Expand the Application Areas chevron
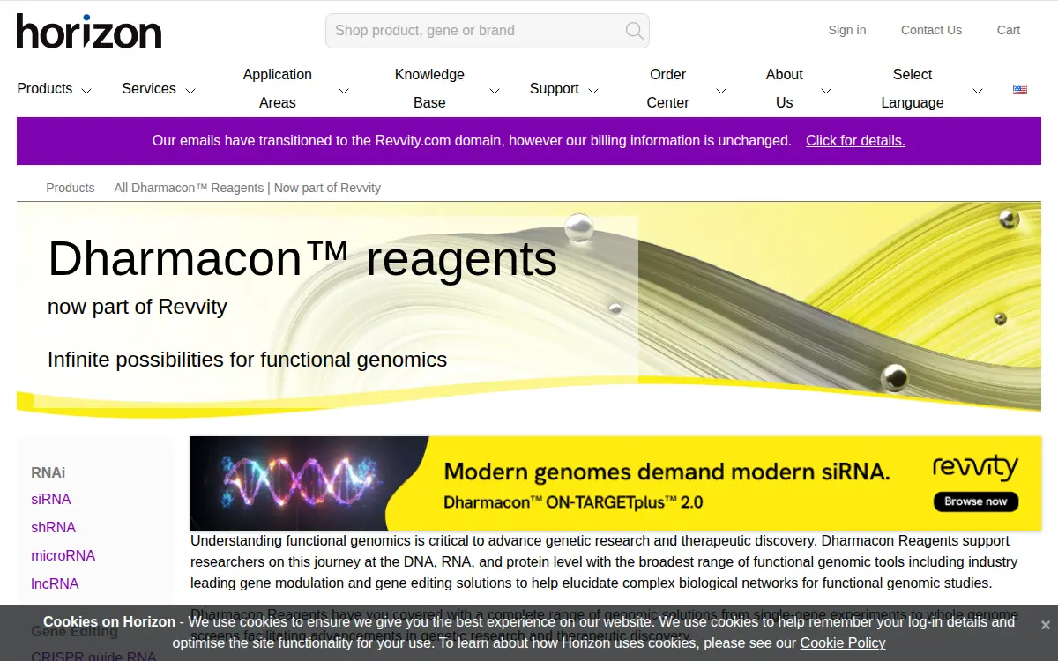The image size is (1058, 661). (x=344, y=91)
